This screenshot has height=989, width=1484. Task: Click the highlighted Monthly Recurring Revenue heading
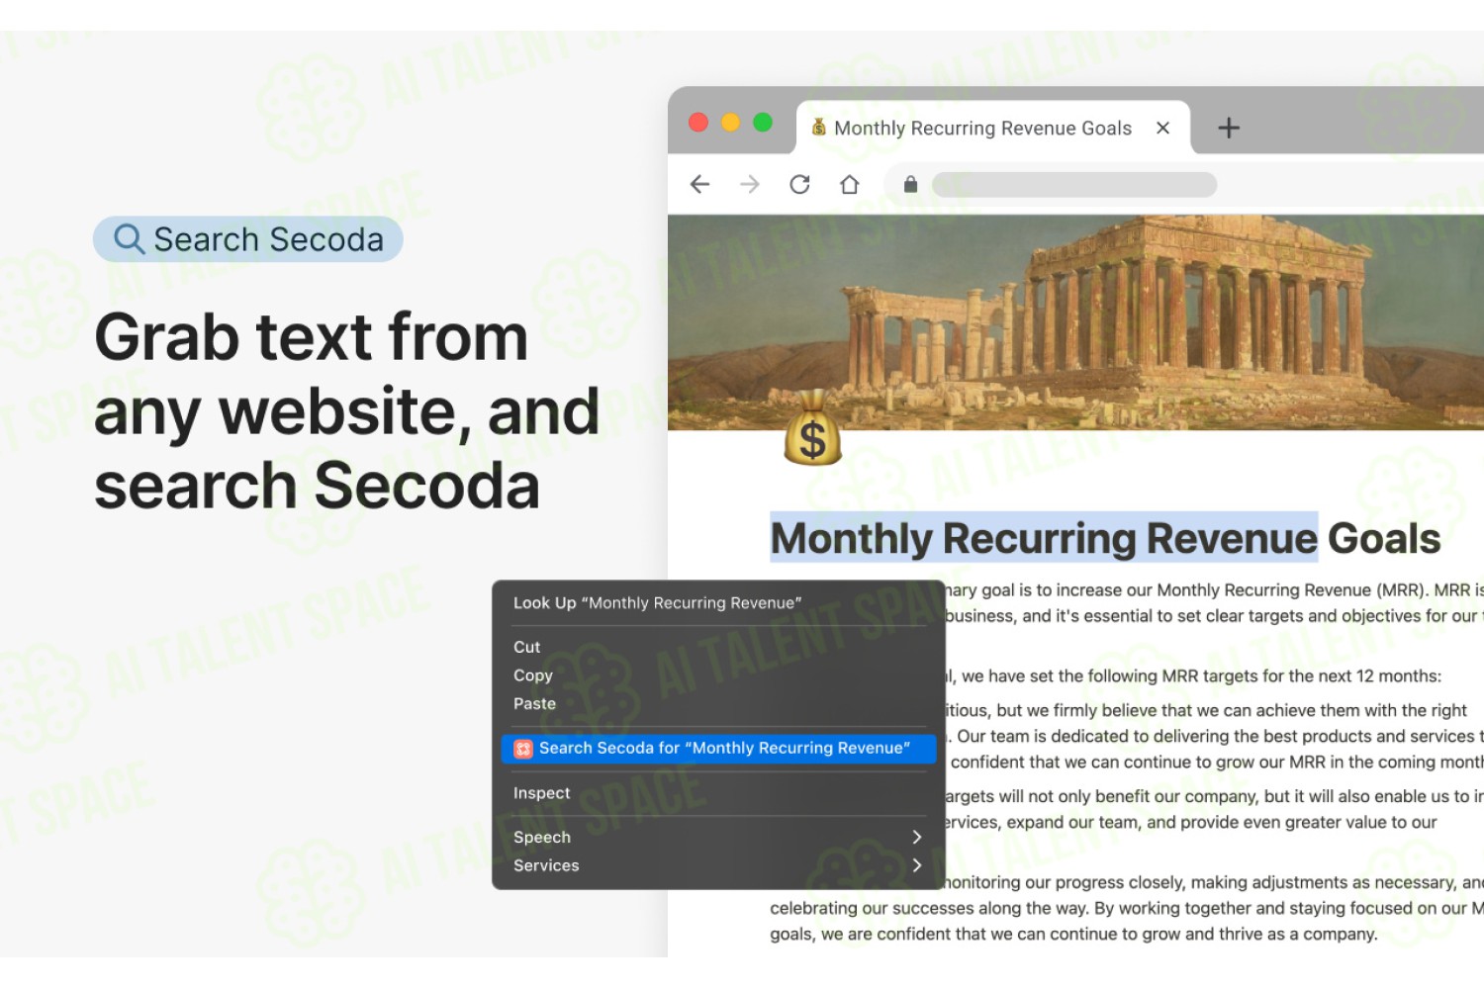(x=1044, y=538)
